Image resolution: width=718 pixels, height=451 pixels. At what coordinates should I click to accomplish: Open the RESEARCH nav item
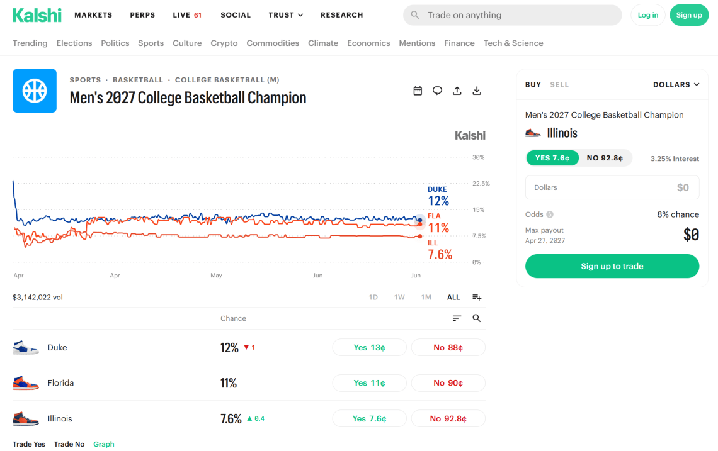point(341,15)
